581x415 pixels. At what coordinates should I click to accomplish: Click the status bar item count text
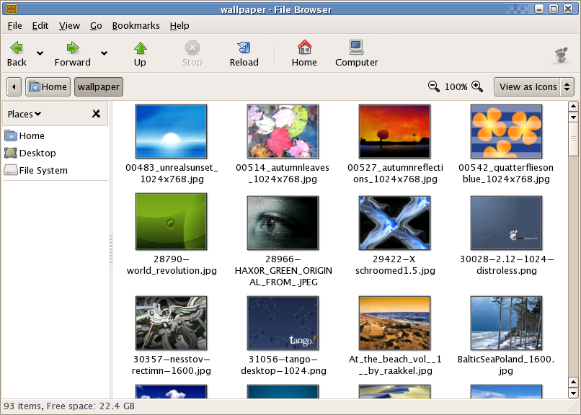[x=69, y=406]
